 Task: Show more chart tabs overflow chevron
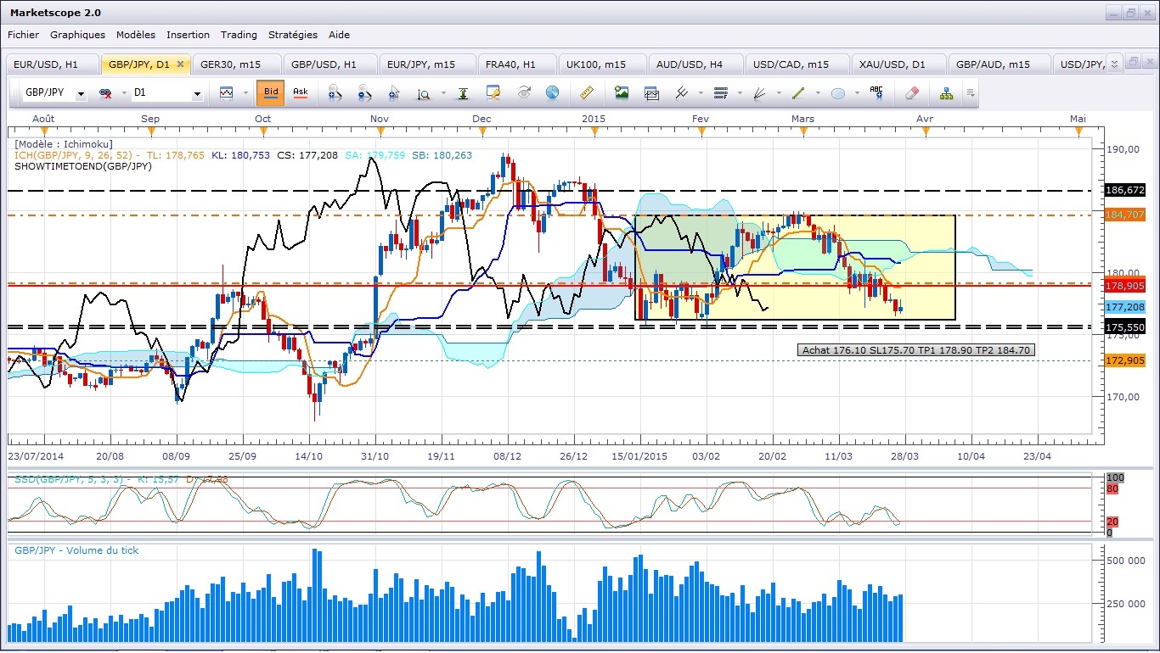coord(1115,62)
